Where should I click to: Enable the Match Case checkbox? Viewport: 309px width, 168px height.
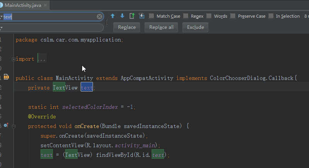(151, 16)
